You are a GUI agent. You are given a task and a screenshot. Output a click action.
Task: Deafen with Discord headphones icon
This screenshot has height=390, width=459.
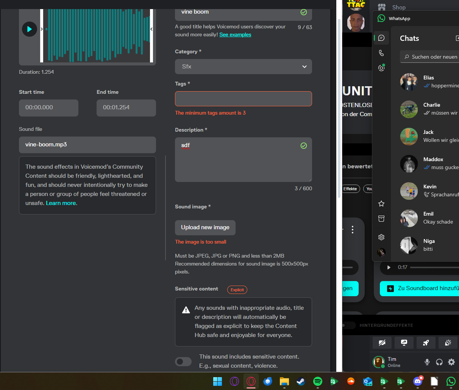pyautogui.click(x=439, y=362)
